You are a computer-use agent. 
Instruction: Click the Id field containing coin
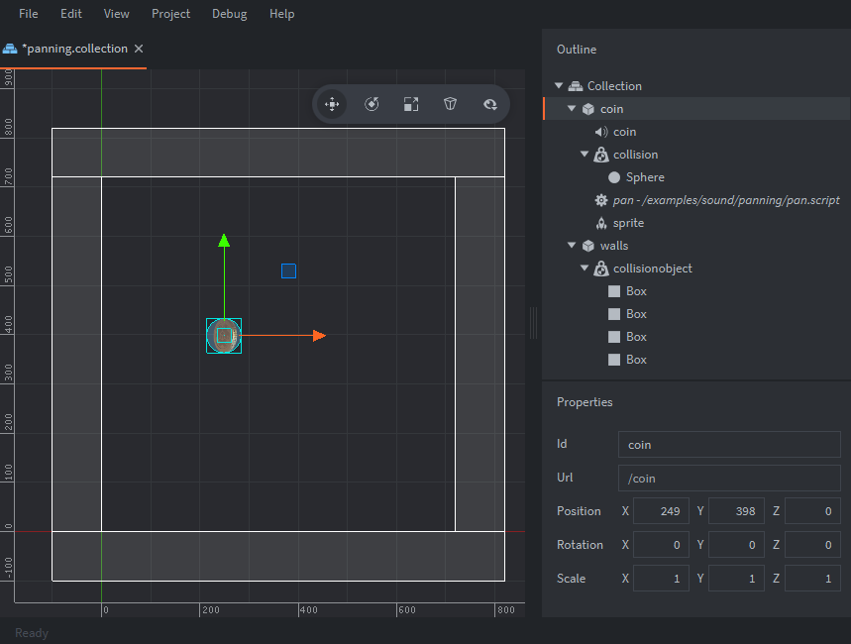pyautogui.click(x=729, y=445)
